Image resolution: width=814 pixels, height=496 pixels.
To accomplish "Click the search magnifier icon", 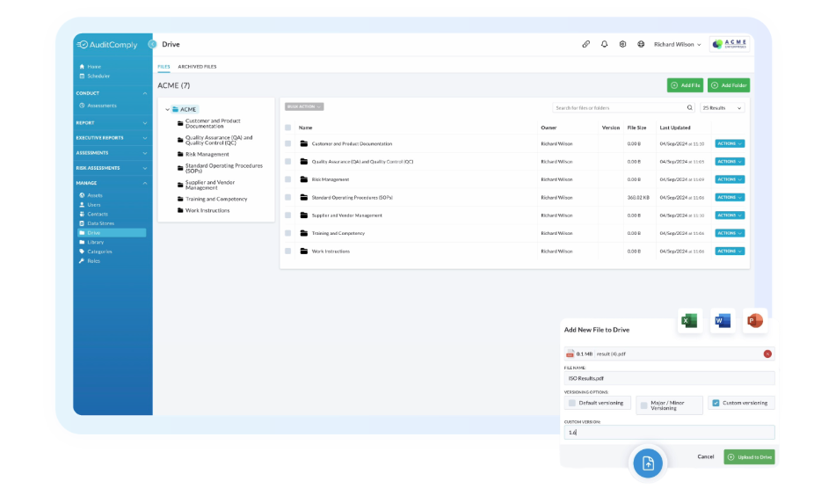I will 689,107.
